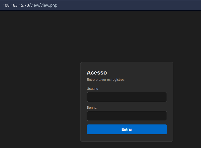This screenshot has height=148, width=201.
Task: Click the card's top padding above Acesso
Action: 127,66
